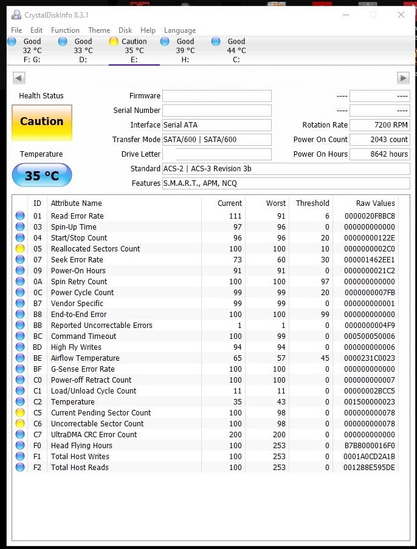Image resolution: width=417 pixels, height=549 pixels.
Task: Click the icon for Reported Uncorrectable Errors
Action: [x=20, y=325]
